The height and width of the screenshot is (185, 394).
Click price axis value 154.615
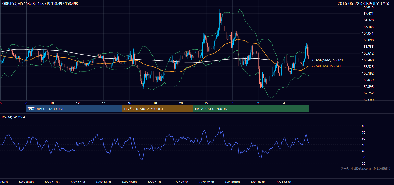pos(368,7)
